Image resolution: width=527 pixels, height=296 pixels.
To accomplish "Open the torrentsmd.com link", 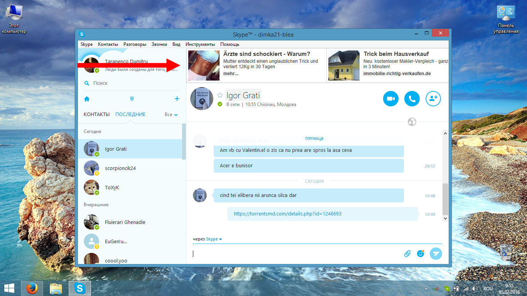I will [287, 214].
